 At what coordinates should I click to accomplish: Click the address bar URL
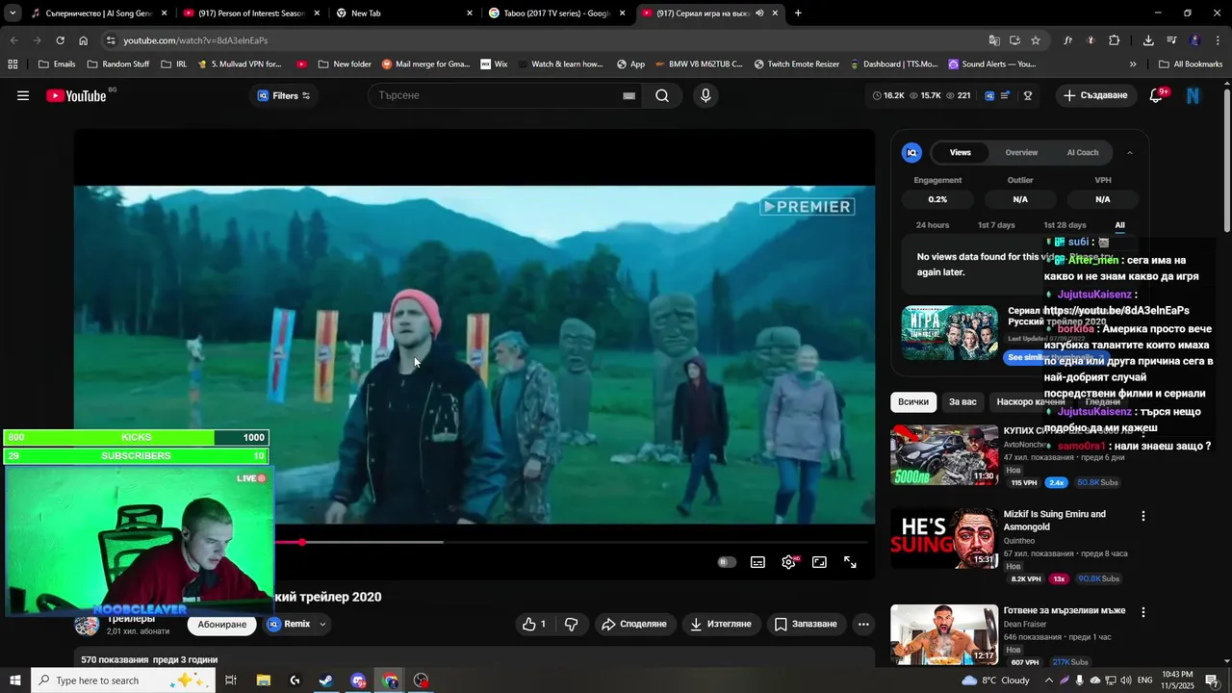tap(195, 40)
